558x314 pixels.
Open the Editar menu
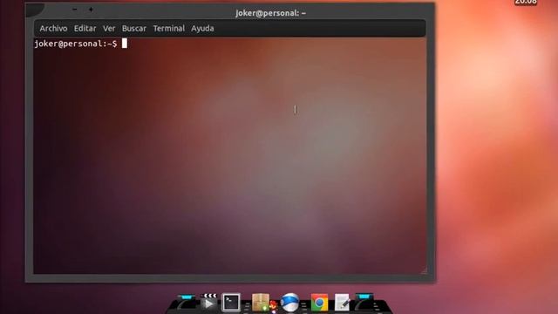(x=85, y=29)
